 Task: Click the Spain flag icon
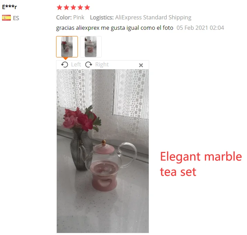(x=7, y=18)
